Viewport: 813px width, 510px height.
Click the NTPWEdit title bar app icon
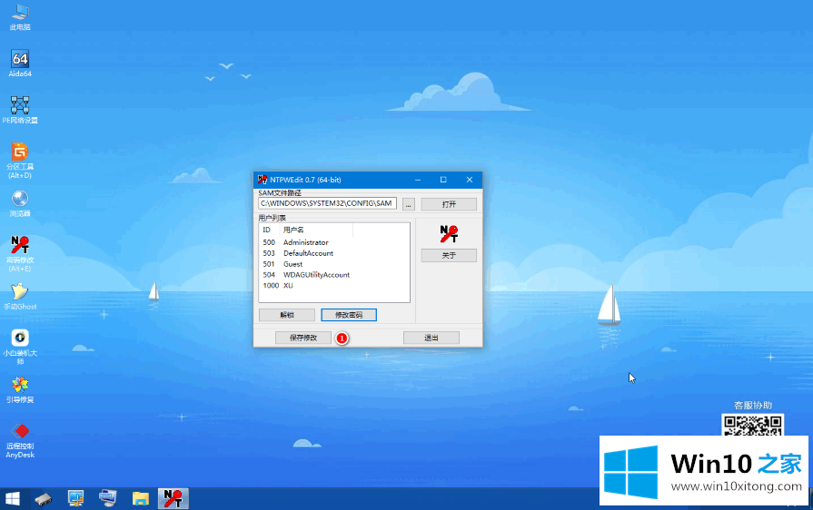tap(263, 180)
